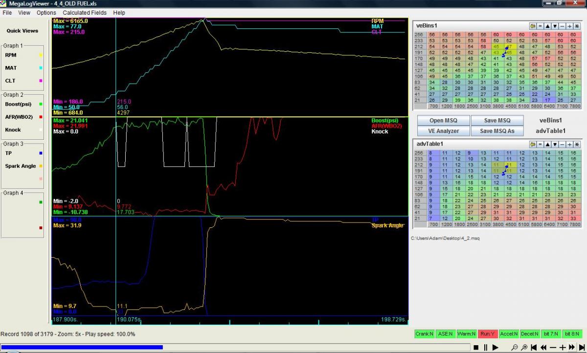Select the Spark Angle field in Graph 3
Viewport: 587px width, 353px height.
click(21, 166)
